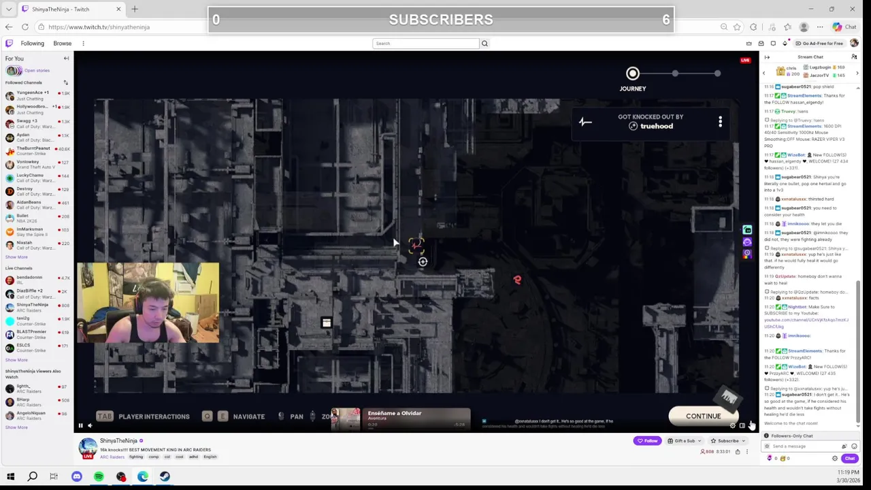Click the Twitch search magnifier button
The width and height of the screenshot is (871, 490).
[x=484, y=43]
